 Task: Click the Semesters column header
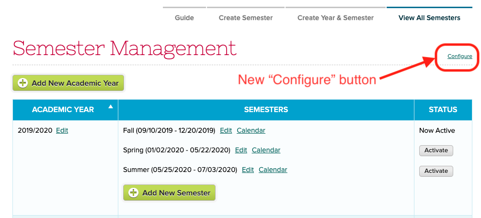pyautogui.click(x=266, y=110)
